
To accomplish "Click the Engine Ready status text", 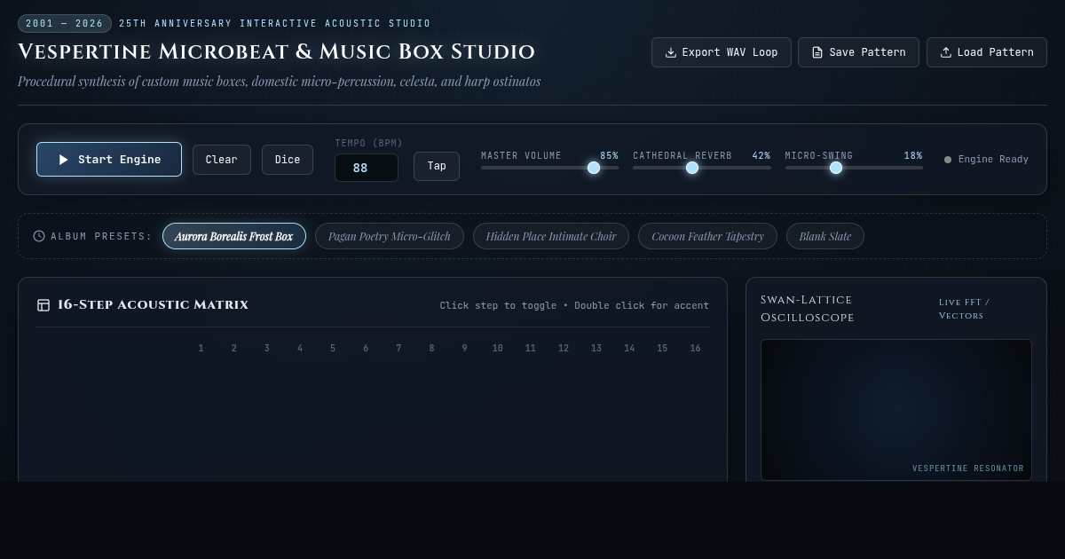I will (993, 160).
